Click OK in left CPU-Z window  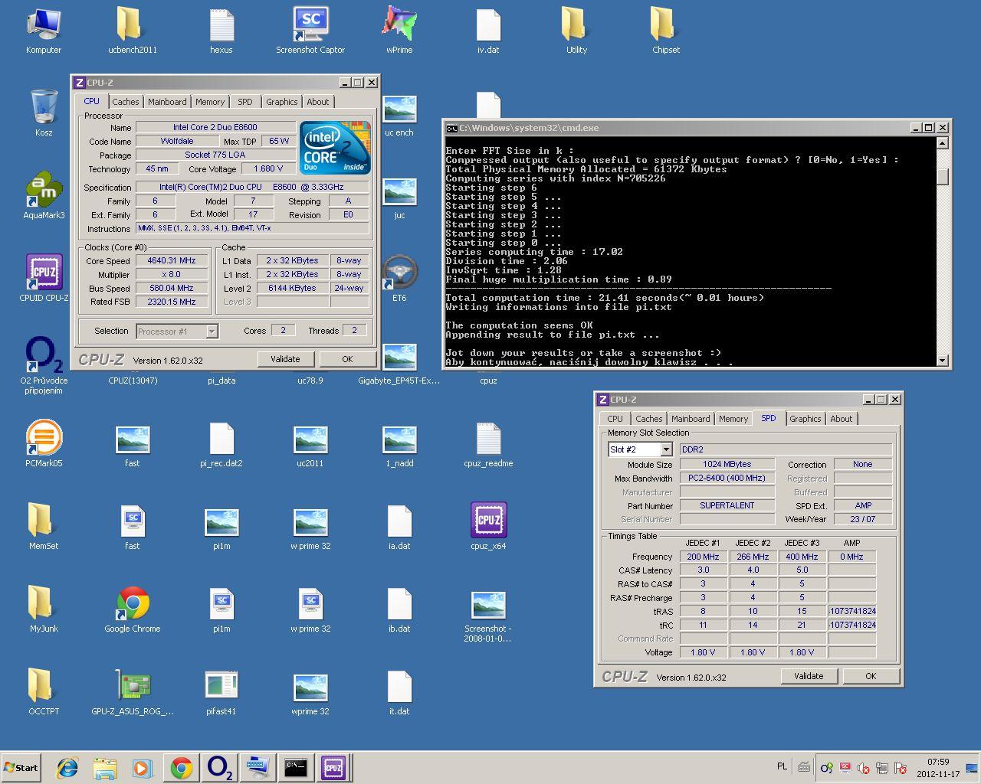tap(347, 359)
